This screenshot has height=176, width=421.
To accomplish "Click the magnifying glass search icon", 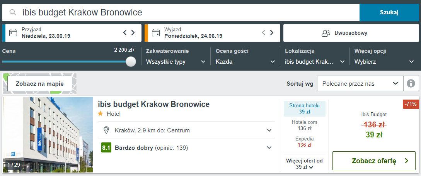I will click(13, 12).
